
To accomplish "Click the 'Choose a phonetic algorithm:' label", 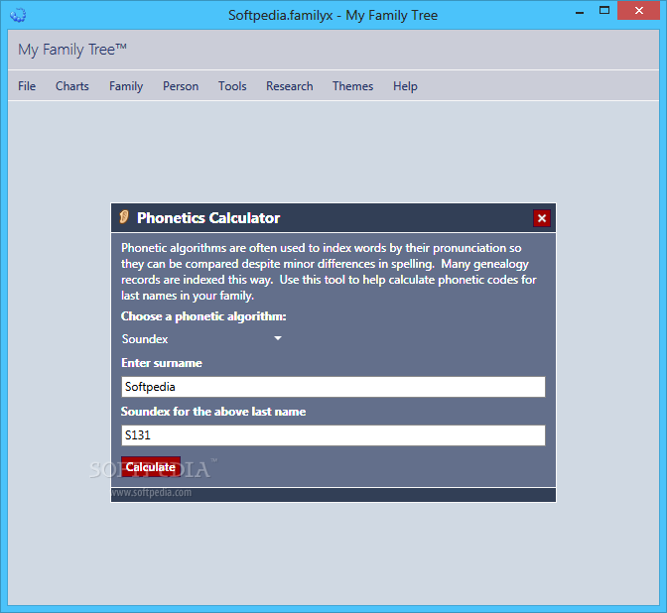I will (203, 316).
